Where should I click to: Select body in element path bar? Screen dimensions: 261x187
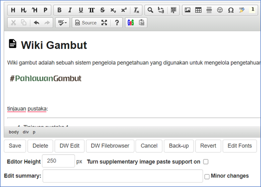[14, 132]
